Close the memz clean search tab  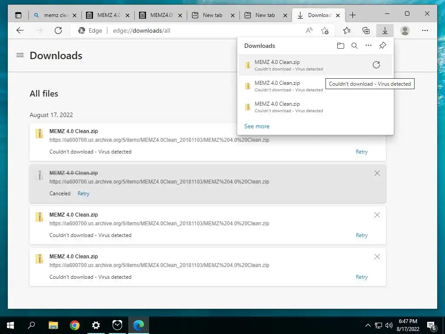pyautogui.click(x=74, y=15)
